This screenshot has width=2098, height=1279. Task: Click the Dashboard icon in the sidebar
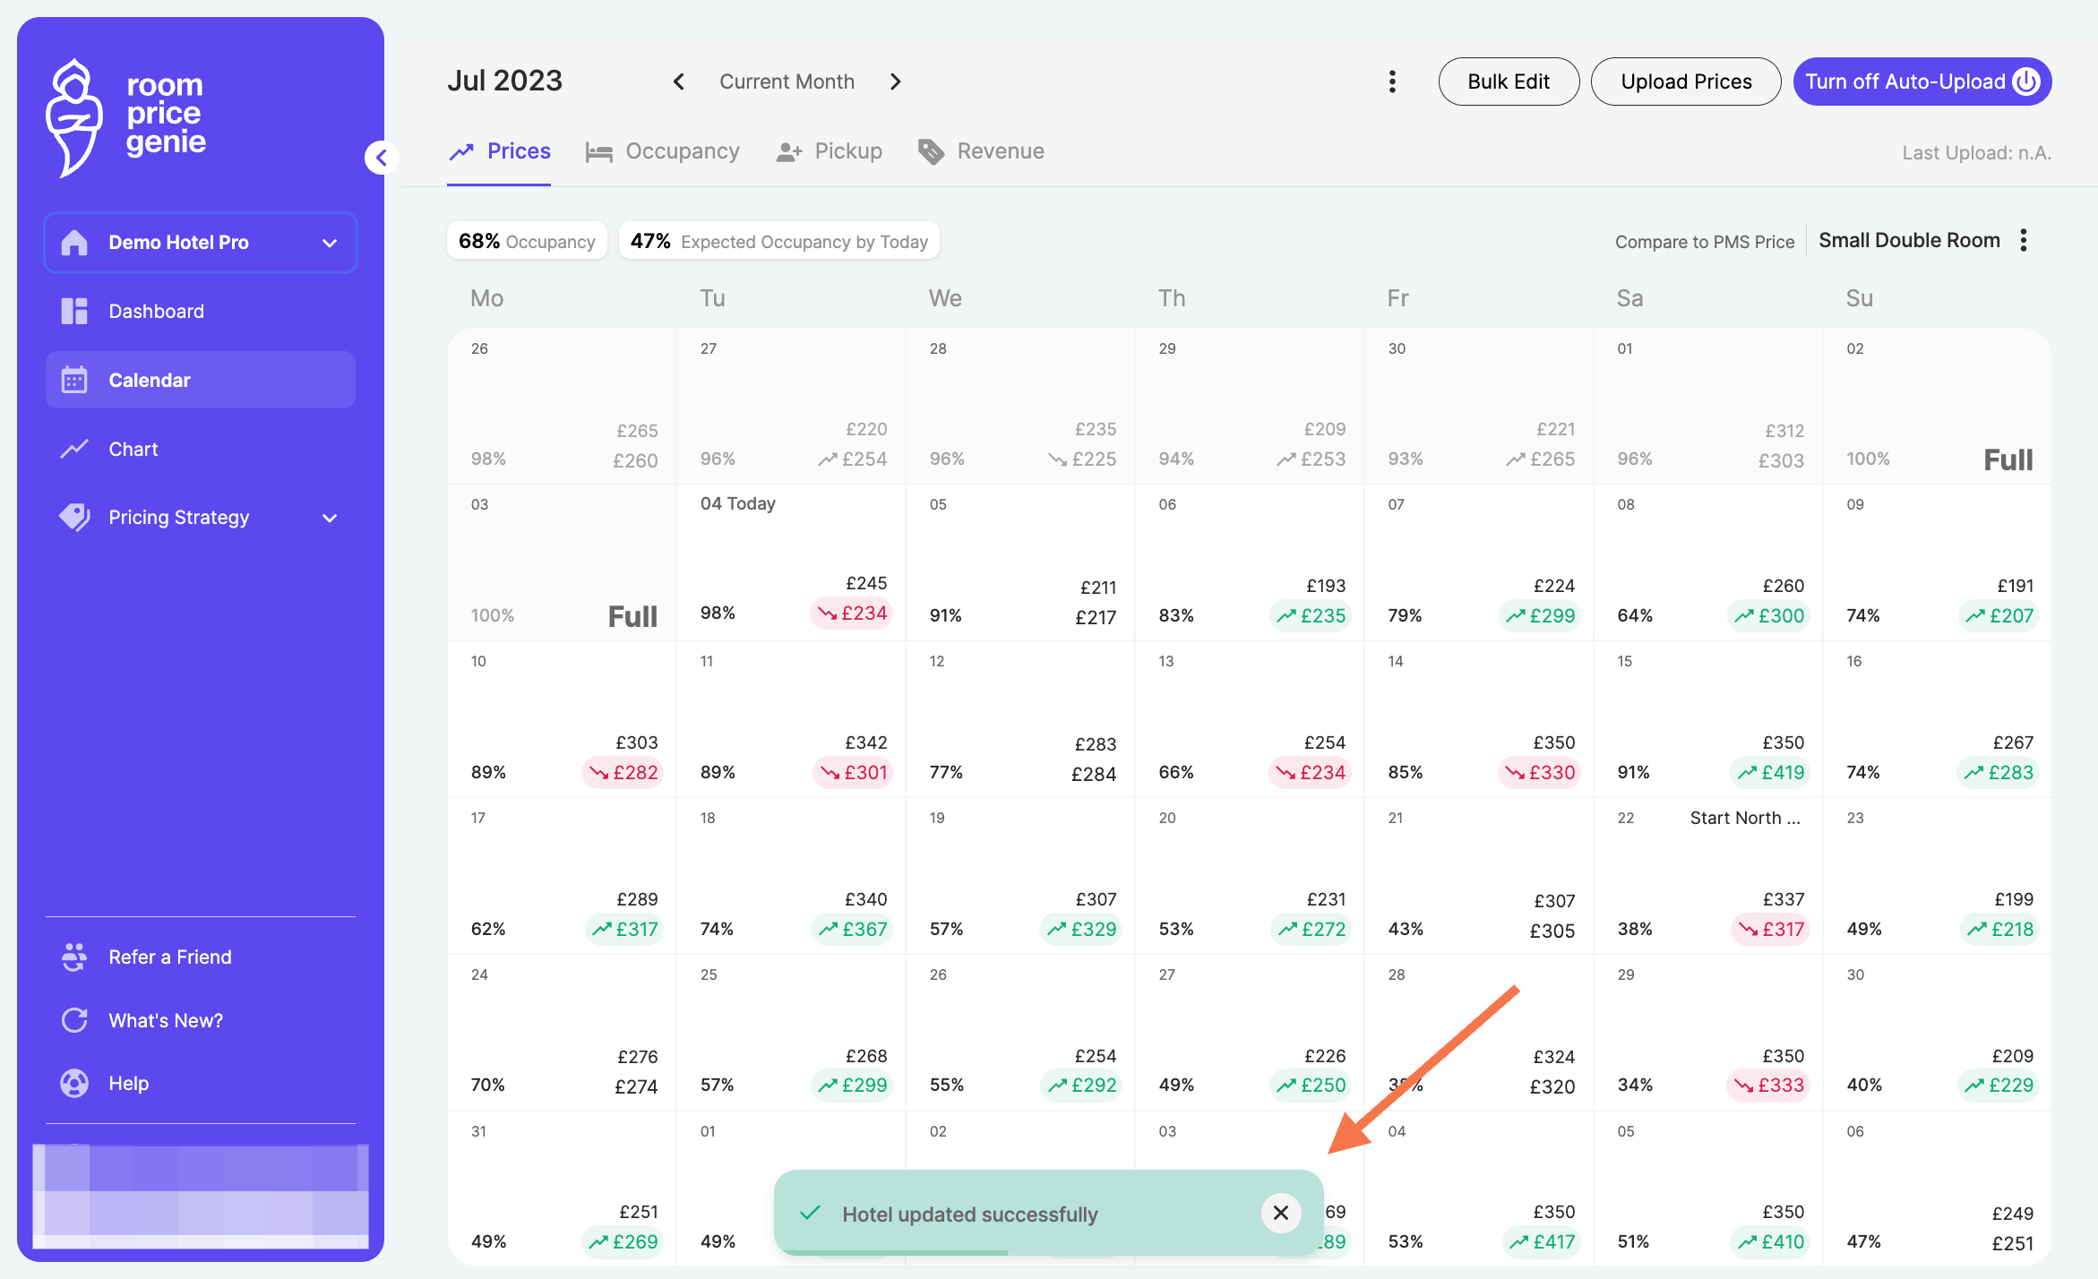click(74, 311)
